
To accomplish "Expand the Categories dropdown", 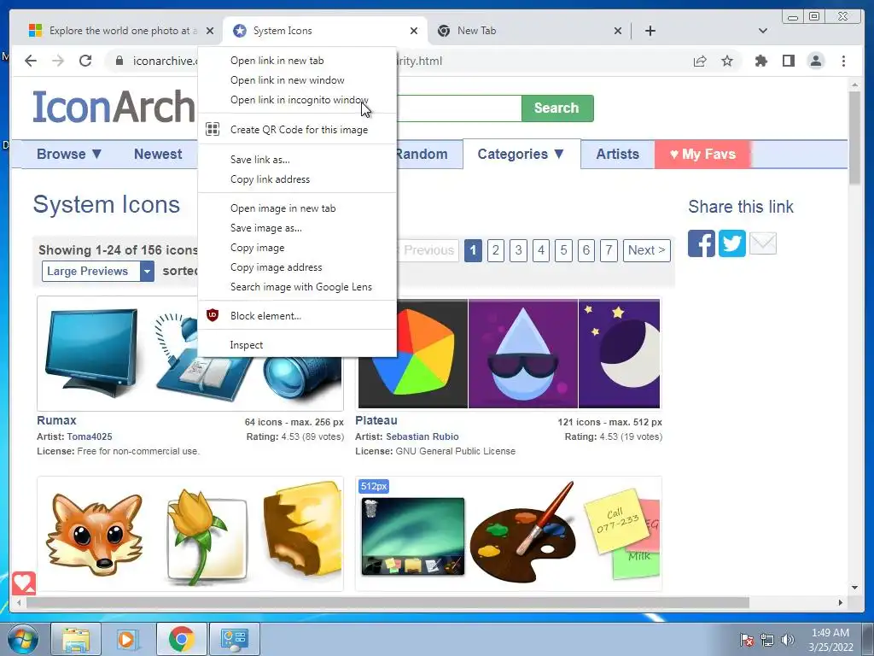I will 521,154.
